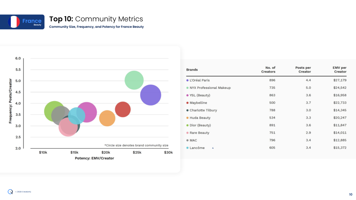
Task: Click the Frequency: Posts/Creator axis title
Action: click(10, 101)
